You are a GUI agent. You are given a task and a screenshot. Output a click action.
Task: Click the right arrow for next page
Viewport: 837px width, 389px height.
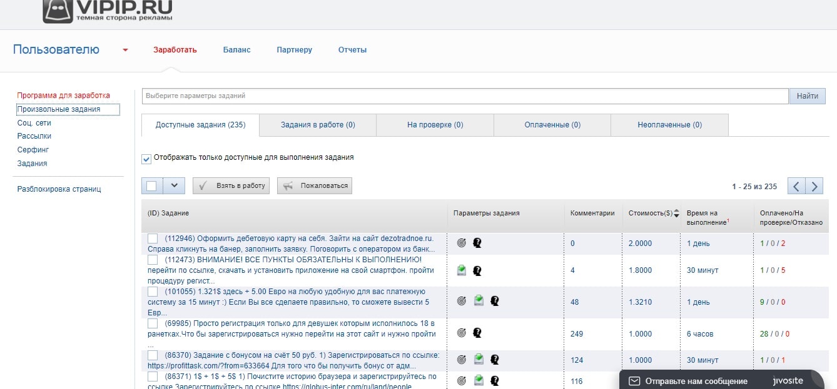pyautogui.click(x=813, y=185)
